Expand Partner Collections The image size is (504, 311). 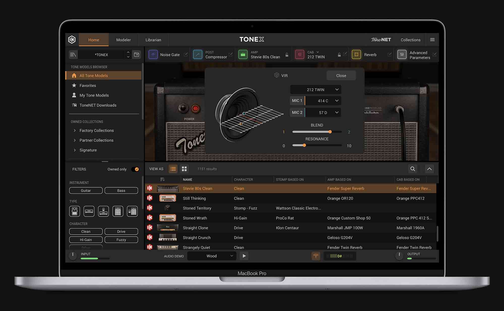(x=75, y=140)
